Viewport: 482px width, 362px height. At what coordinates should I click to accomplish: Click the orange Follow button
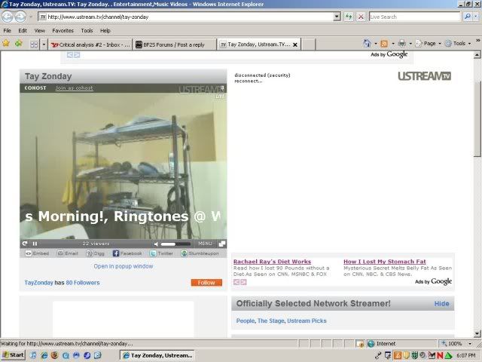point(206,283)
